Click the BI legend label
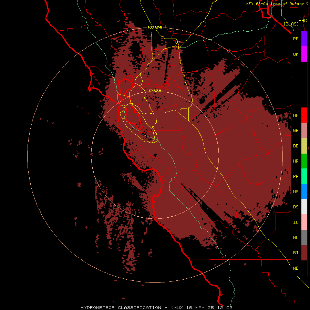Image resolution: width=310 pixels, height=310 pixels. coord(296,253)
